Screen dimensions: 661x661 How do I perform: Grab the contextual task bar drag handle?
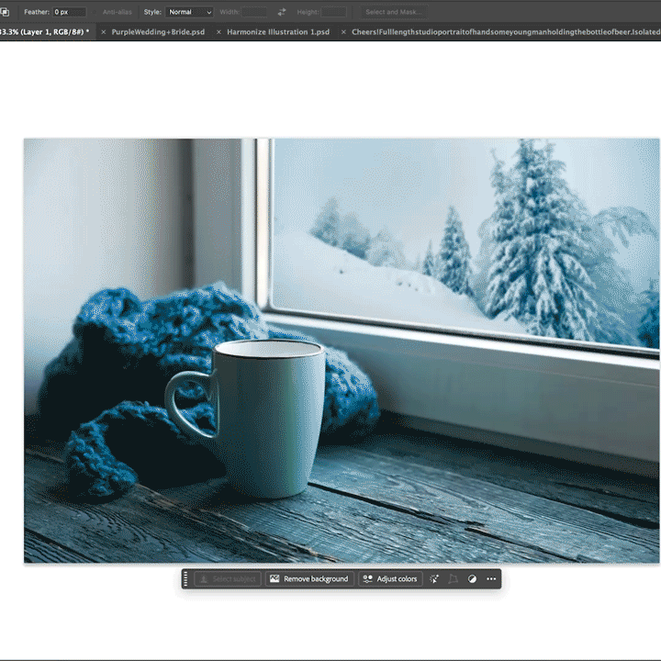pyautogui.click(x=185, y=578)
